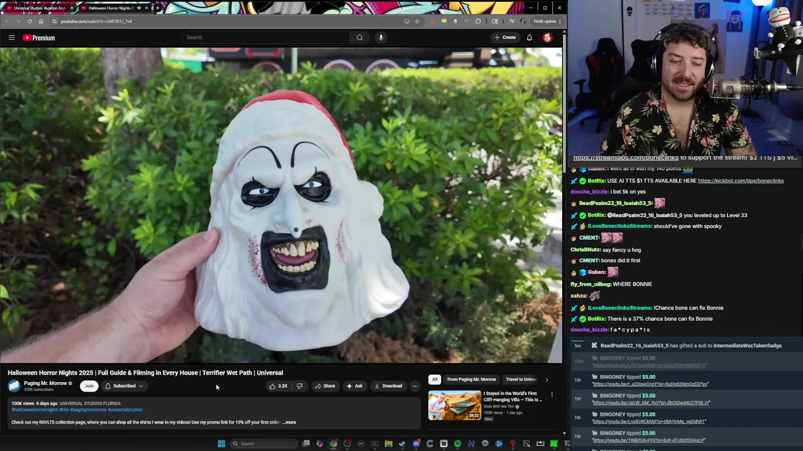Image resolution: width=803 pixels, height=451 pixels.
Task: Click the Ask button
Action: tap(354, 386)
